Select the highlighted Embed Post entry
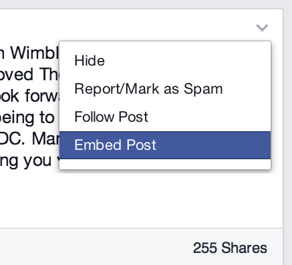This screenshot has height=265, width=292. point(165,145)
